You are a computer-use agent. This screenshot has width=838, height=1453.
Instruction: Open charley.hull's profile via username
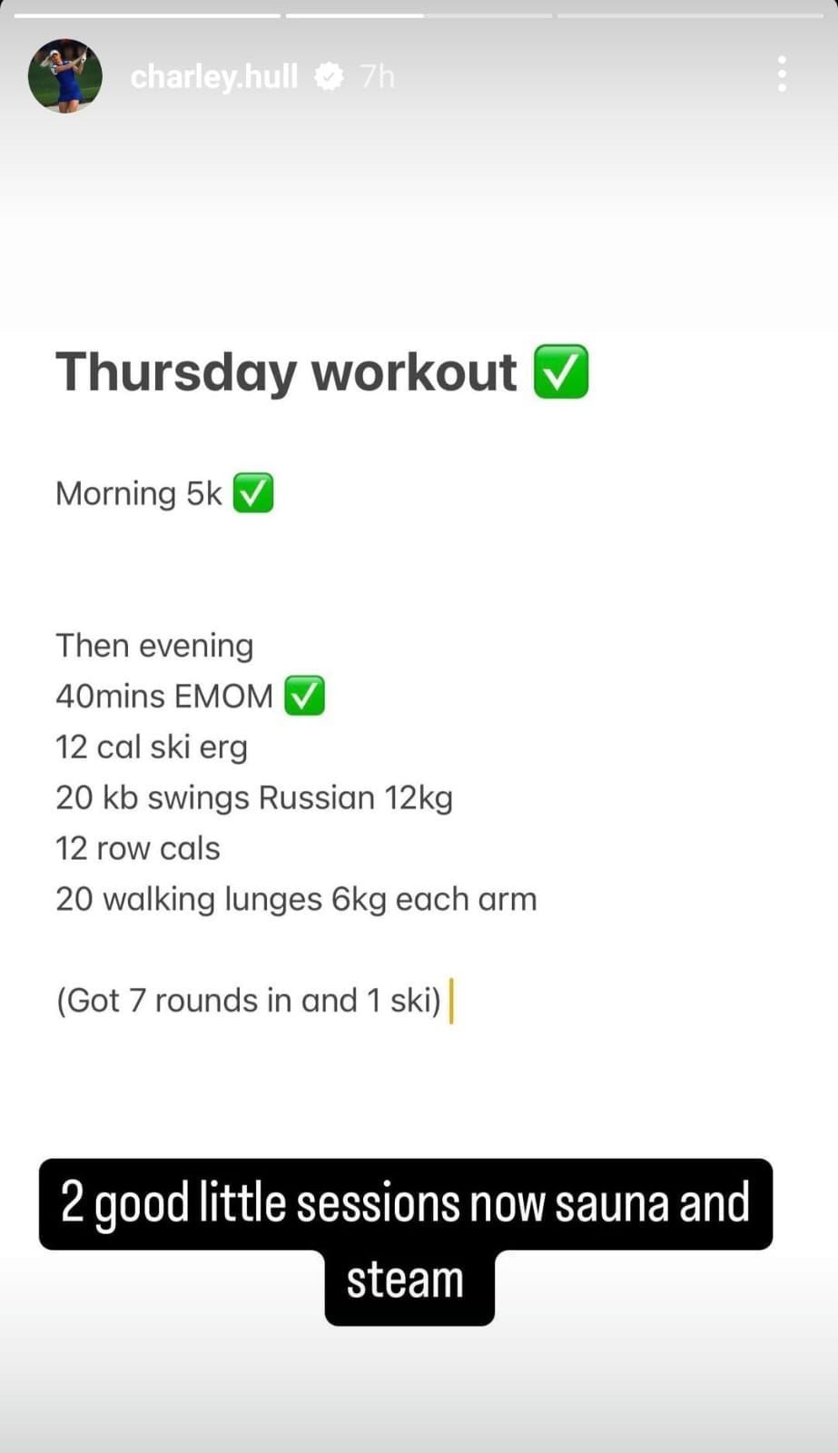tap(213, 76)
